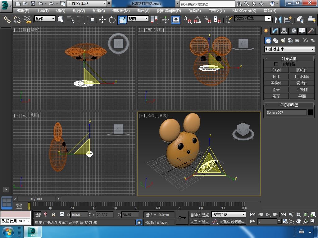
Task: Click the Select and Link tool
Action: (x=7, y=20)
